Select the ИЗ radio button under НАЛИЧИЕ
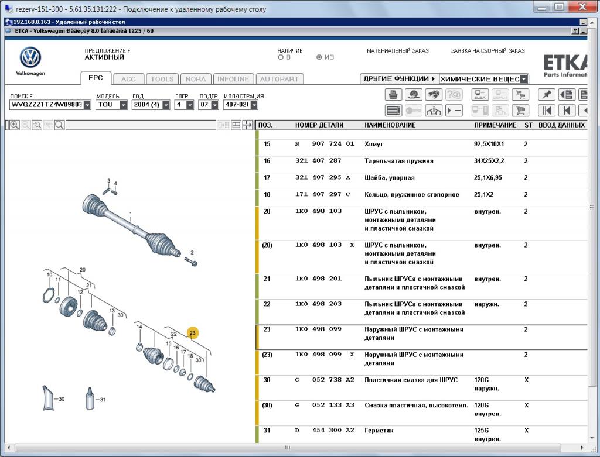Screen dimensions: 600x457 [x=319, y=57]
